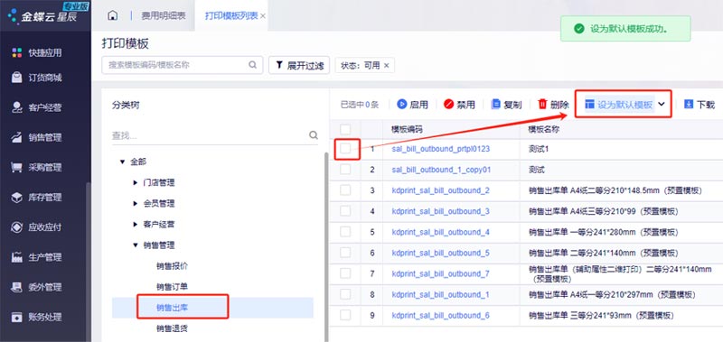
Task: Open 委外管理 sidebar icon
Action: click(x=17, y=287)
